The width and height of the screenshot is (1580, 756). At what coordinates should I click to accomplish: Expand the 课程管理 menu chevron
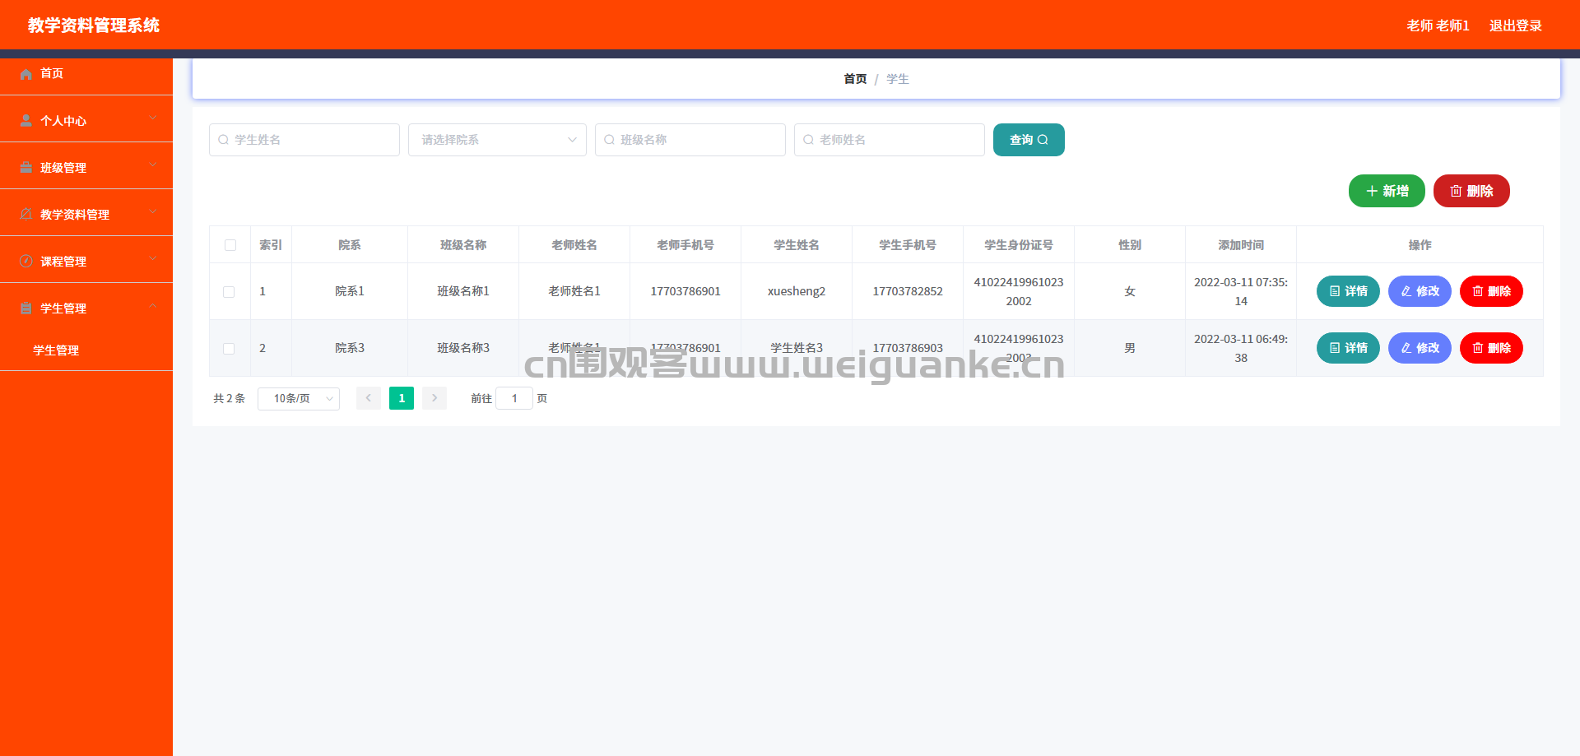pos(153,259)
